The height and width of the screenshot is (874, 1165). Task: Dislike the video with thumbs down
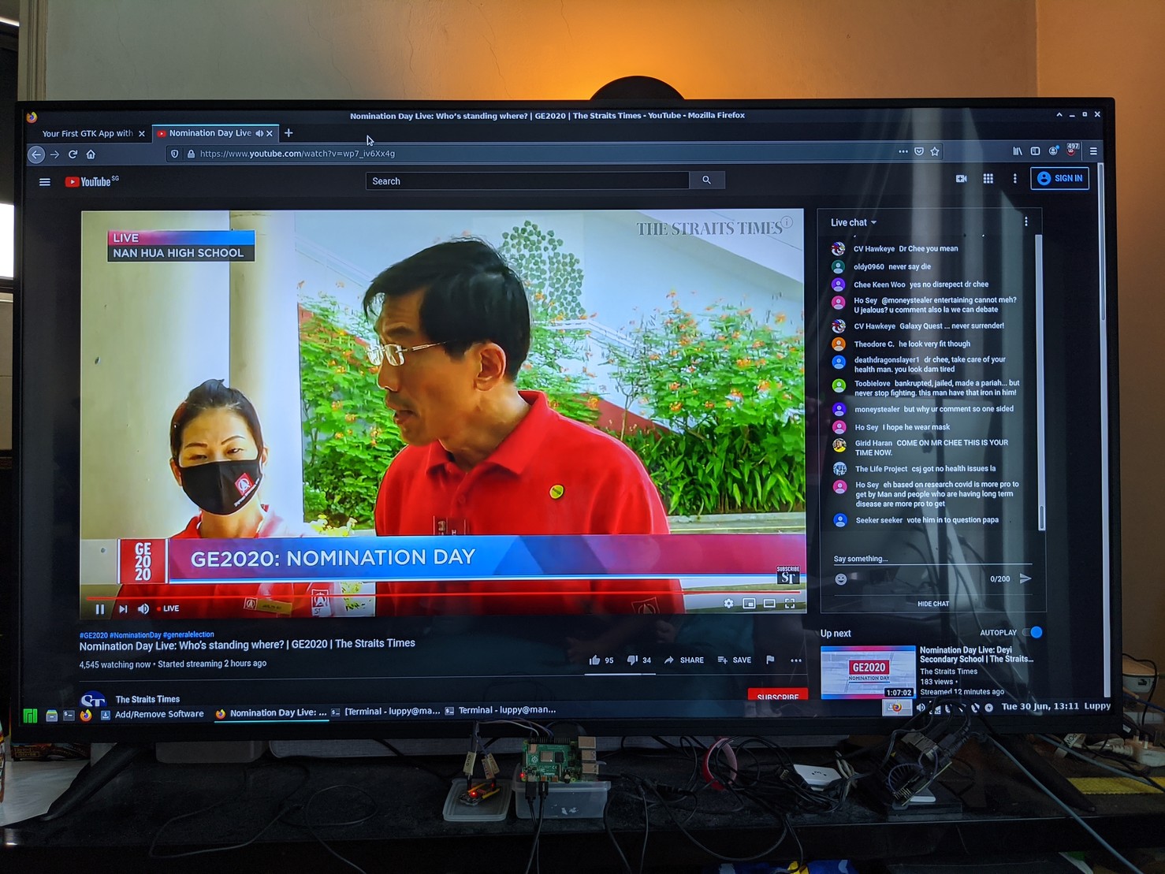tap(632, 660)
